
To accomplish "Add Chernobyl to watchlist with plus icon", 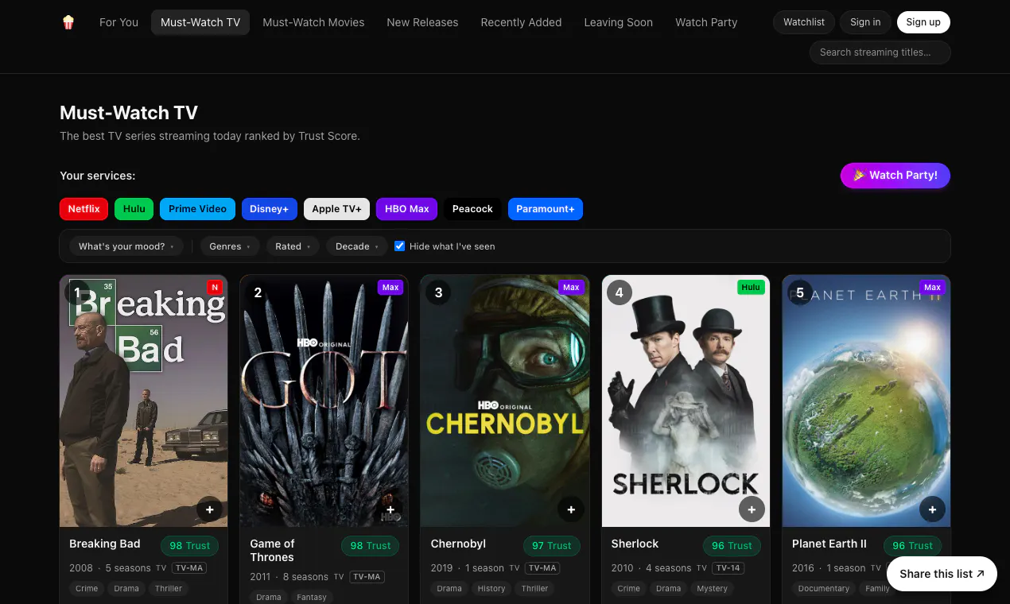I will coord(571,509).
